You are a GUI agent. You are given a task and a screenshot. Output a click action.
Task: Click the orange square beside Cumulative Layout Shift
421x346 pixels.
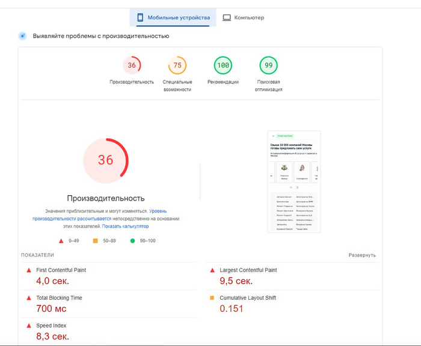pyautogui.click(x=212, y=298)
